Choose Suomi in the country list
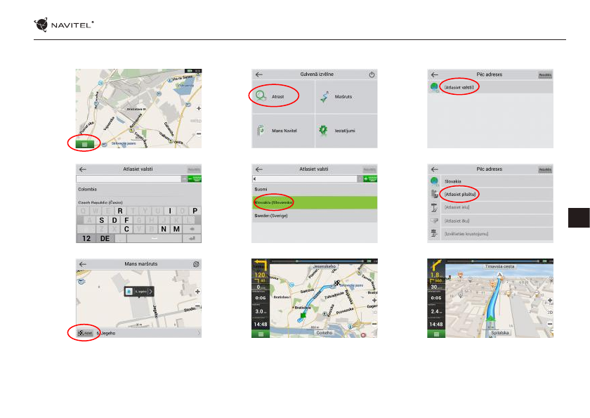 point(315,189)
